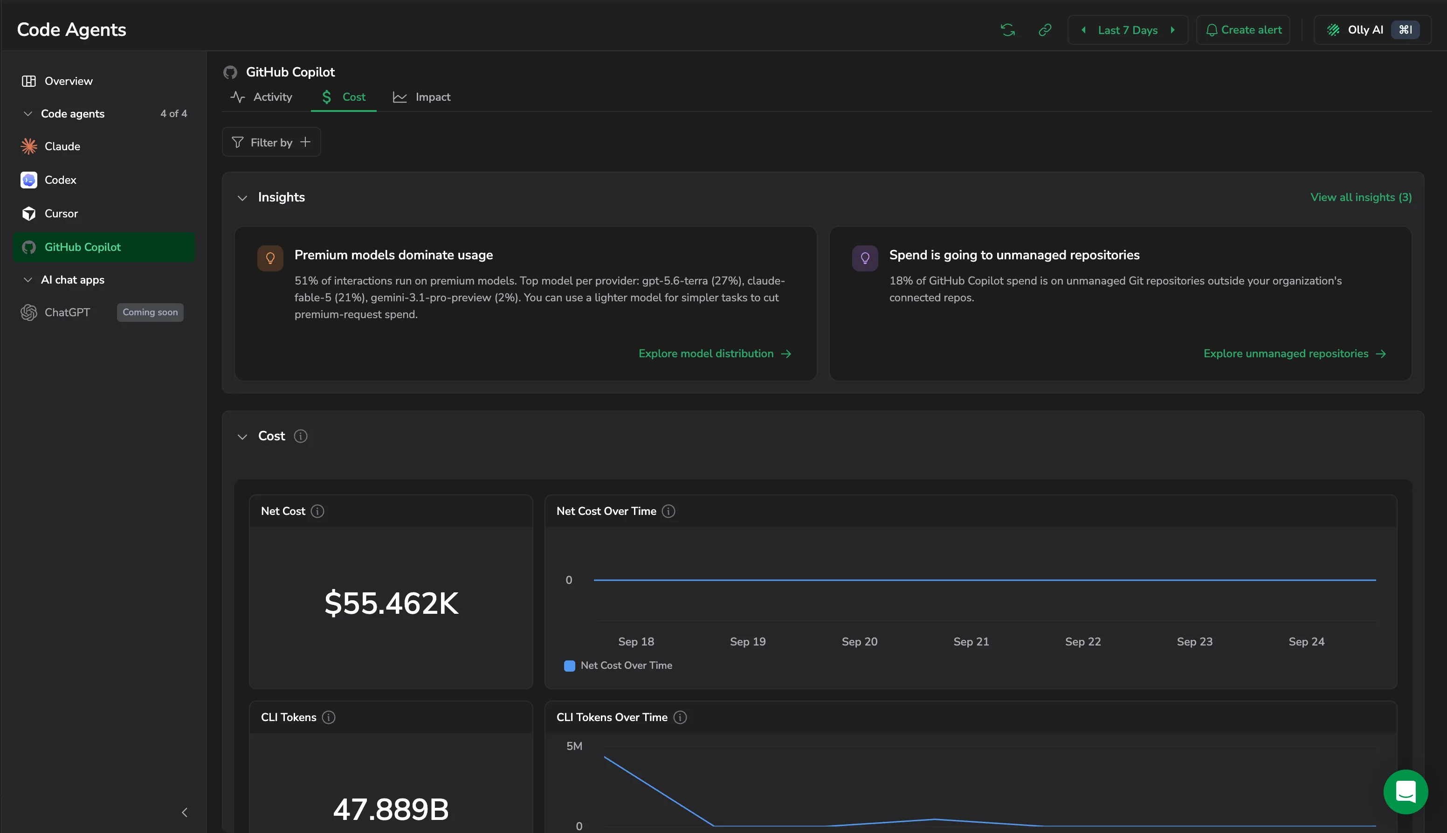1447x833 pixels.
Task: Click the orange lightbulb insight icon
Action: pos(270,258)
